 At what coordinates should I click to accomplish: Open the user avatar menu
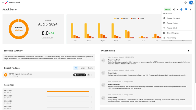point(191,3)
